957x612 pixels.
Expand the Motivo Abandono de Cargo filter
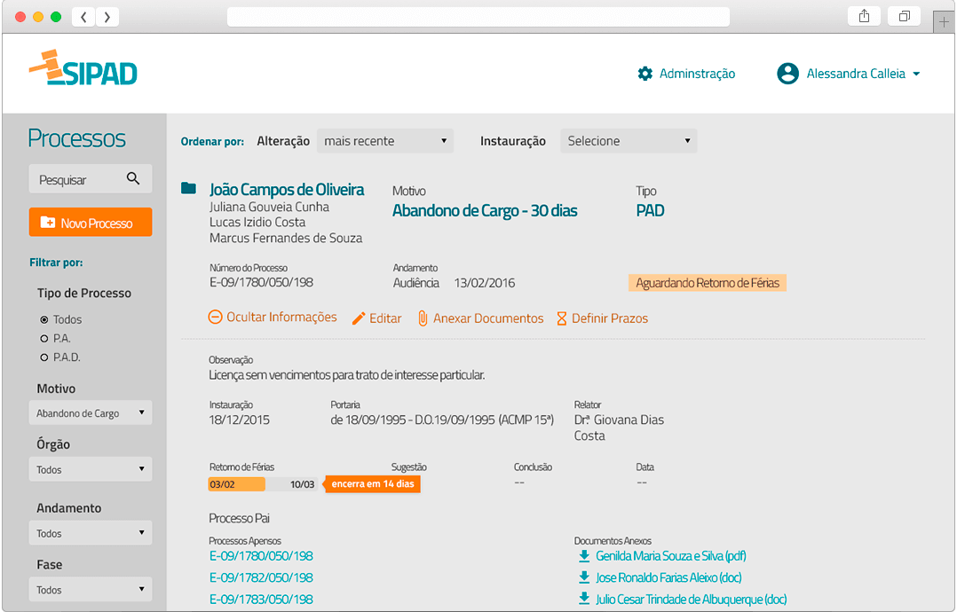coord(90,413)
